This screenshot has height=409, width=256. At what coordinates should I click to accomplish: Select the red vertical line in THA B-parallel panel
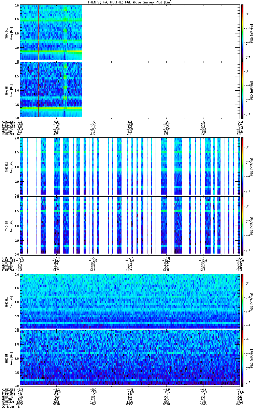click(x=39, y=89)
